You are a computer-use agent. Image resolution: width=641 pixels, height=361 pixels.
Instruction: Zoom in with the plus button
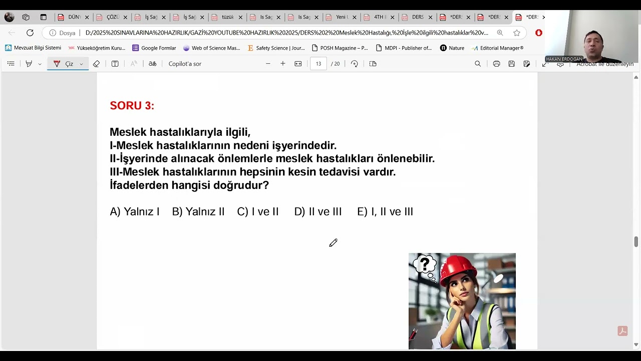pos(283,64)
